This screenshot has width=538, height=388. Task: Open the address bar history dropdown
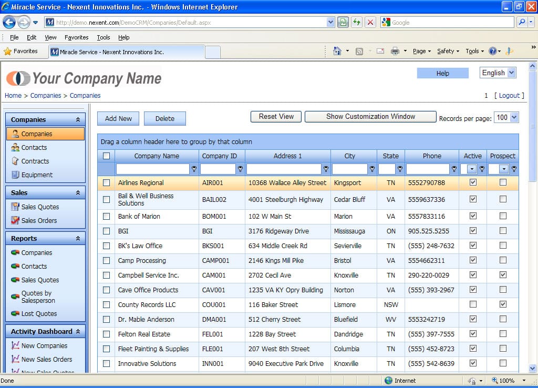click(330, 22)
